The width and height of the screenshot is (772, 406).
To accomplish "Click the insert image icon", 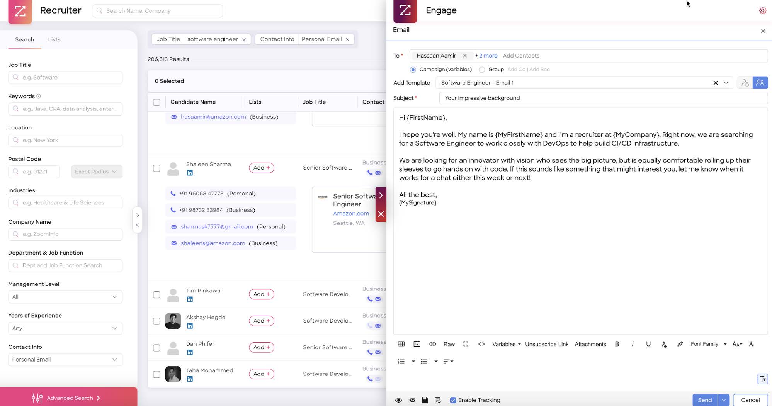I will click(417, 344).
